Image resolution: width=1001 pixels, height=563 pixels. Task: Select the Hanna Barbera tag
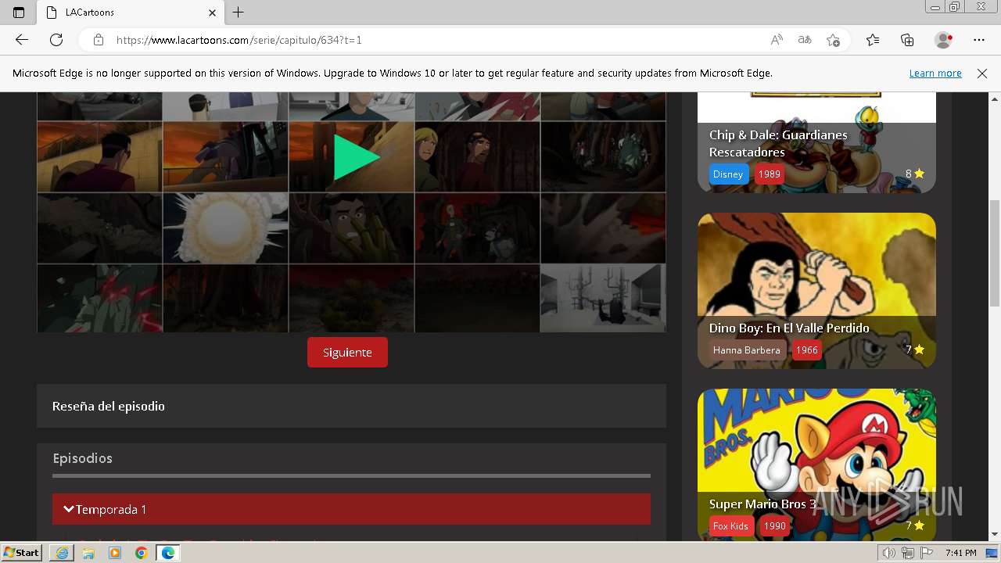(747, 350)
